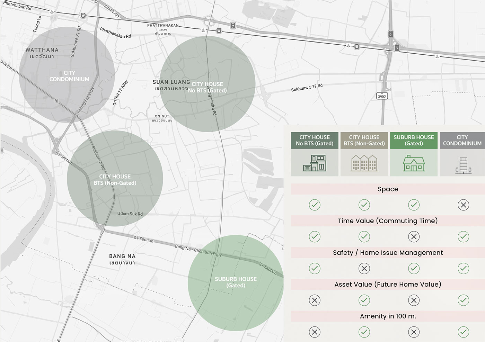Click the CITY HOUSE BTS (Non-Gated) table header
Image resolution: width=485 pixels, height=342 pixels.
(364, 141)
